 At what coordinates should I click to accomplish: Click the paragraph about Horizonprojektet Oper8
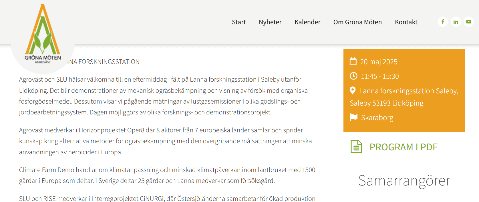166,141
